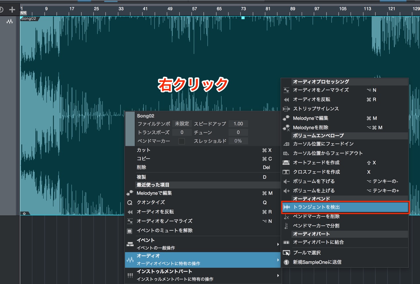Select ストリップサイレンス in submenu

[345, 109]
